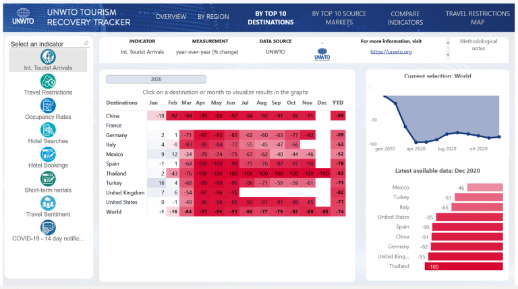Screen dimensions: 518x289
Task: Click Spain's -90 bar in chart
Action: (x=467, y=227)
